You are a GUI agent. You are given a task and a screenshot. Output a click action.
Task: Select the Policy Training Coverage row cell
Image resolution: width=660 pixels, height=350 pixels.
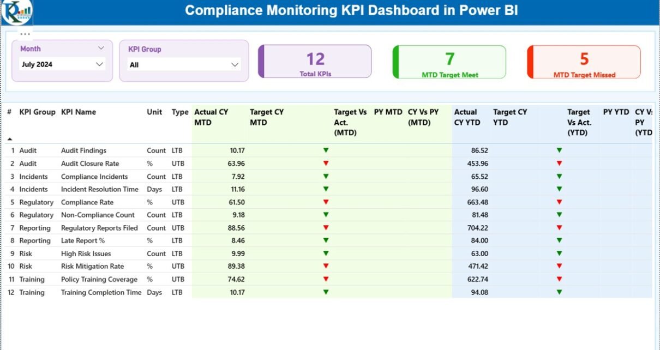coord(99,279)
